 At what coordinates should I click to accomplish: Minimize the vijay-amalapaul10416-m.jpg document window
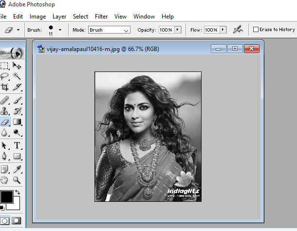tap(219, 49)
